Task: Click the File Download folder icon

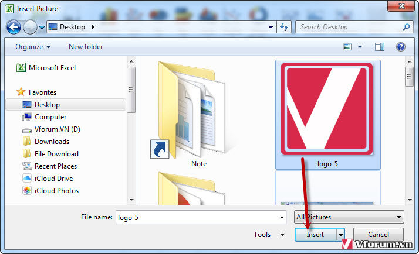Action: (26, 153)
